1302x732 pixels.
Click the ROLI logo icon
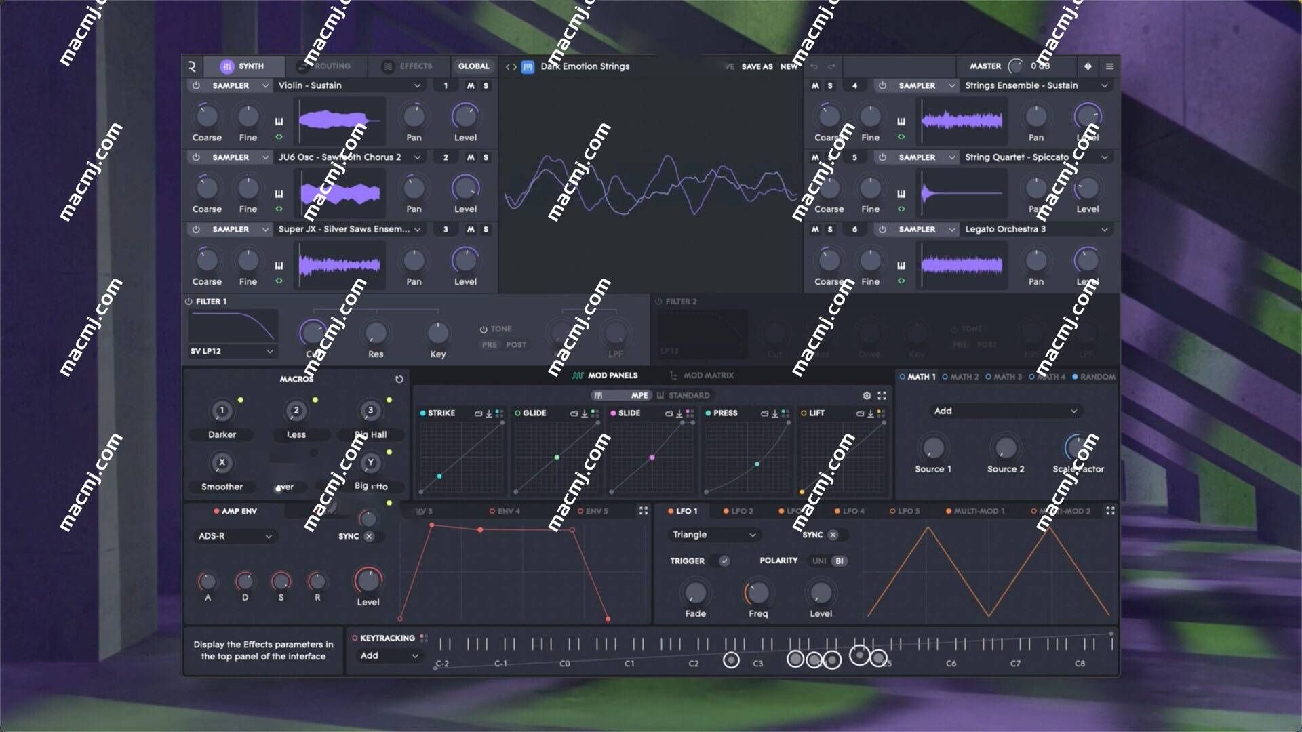(192, 66)
